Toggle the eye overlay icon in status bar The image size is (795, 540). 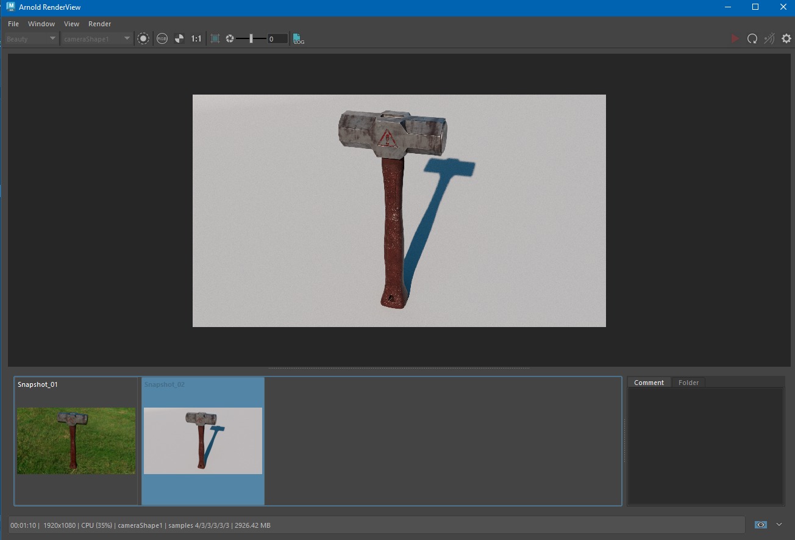[x=760, y=525]
